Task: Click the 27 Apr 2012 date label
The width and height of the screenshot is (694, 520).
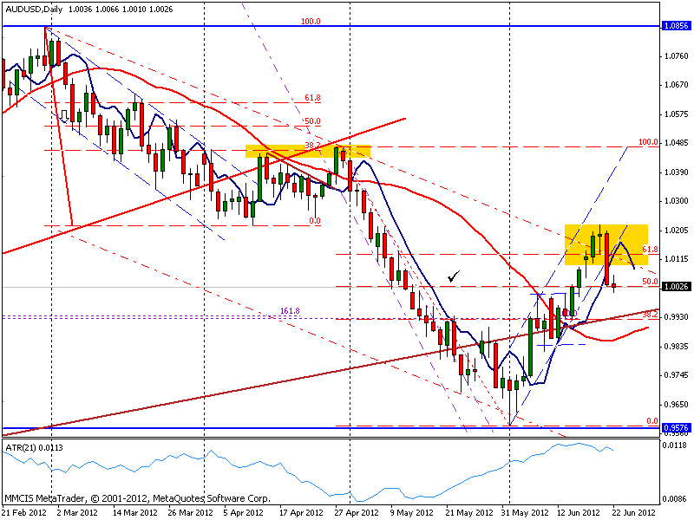Action: coord(357,512)
